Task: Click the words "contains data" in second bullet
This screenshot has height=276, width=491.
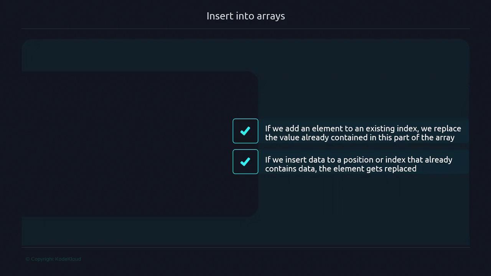Action: (x=290, y=169)
